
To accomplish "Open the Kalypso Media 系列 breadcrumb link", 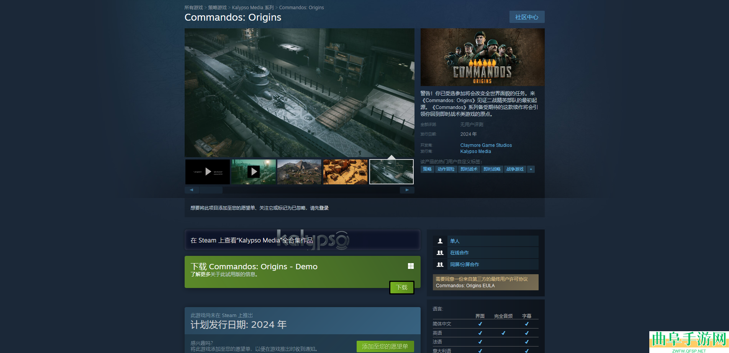I will [253, 8].
